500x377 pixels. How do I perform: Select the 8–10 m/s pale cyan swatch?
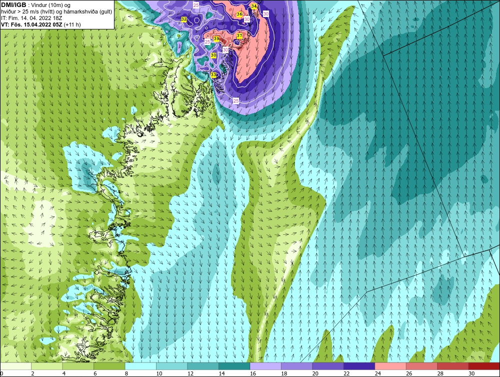(x=140, y=366)
